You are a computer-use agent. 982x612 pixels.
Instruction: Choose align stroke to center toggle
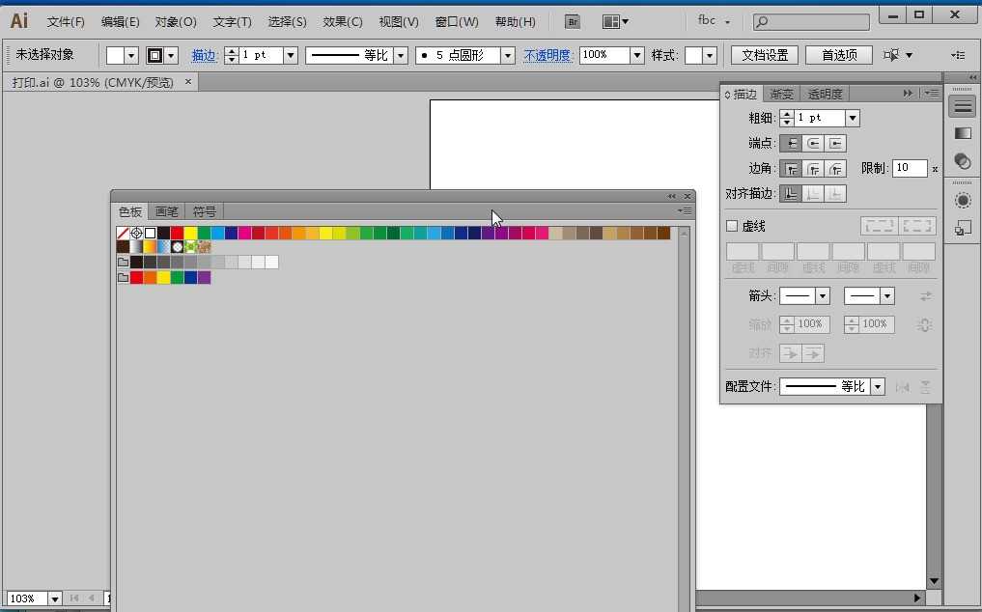coord(791,193)
